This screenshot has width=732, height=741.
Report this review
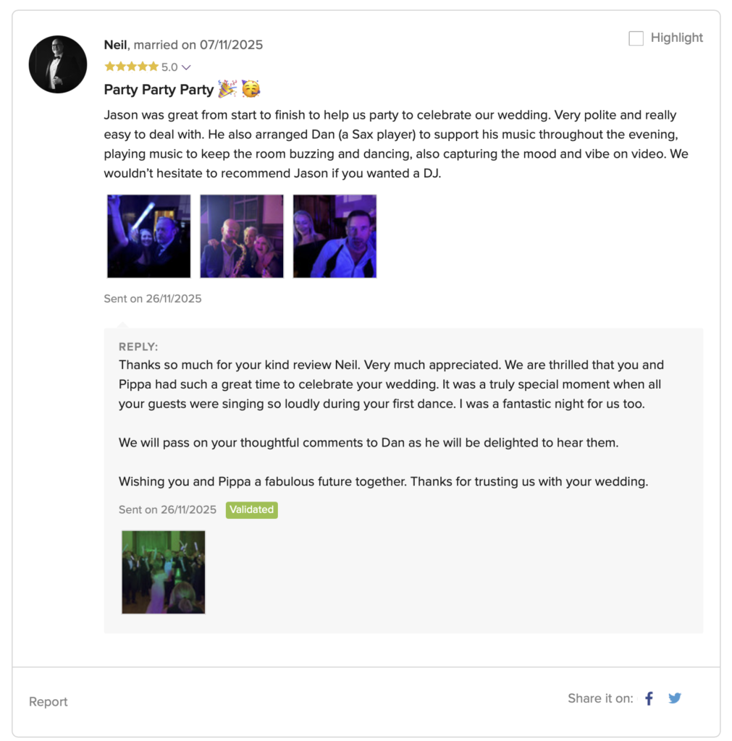click(49, 701)
